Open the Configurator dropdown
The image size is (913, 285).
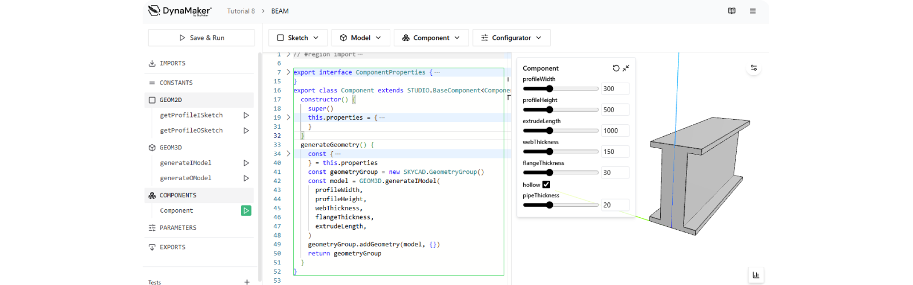[511, 38]
